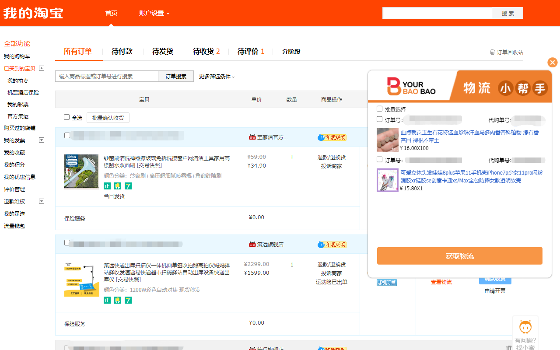The height and width of the screenshot is (350, 560).
Task: Switch to the 待收货 tab
Action: 206,52
